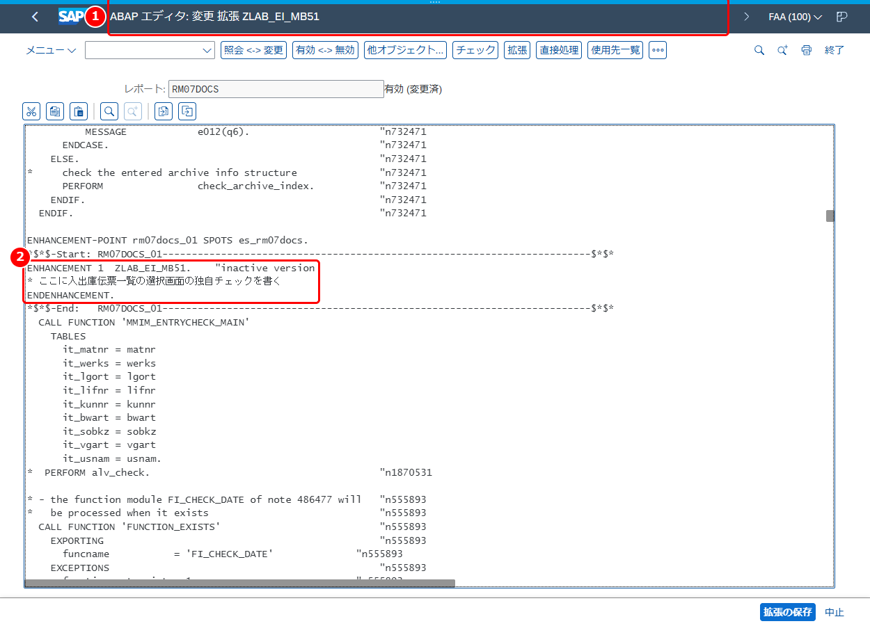The width and height of the screenshot is (870, 626).
Task: Click the it_lgort = lgort line
Action: pyautogui.click(x=109, y=377)
